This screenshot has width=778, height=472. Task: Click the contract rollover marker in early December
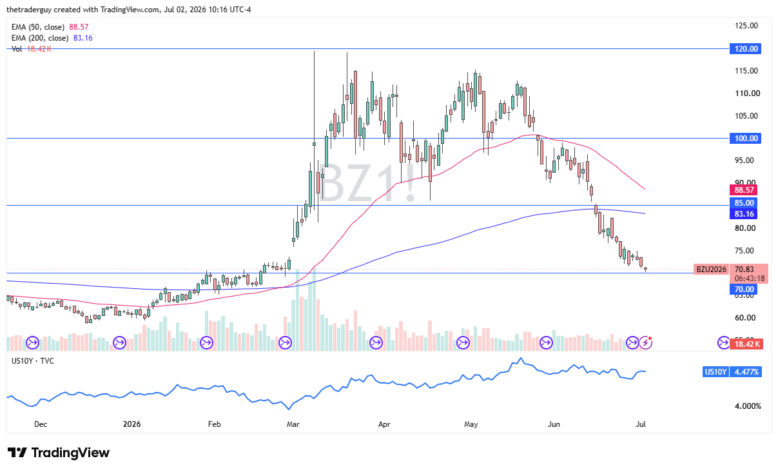coord(32,342)
